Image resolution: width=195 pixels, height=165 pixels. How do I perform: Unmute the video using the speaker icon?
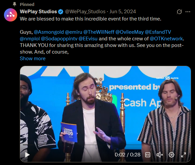[x=160, y=155]
